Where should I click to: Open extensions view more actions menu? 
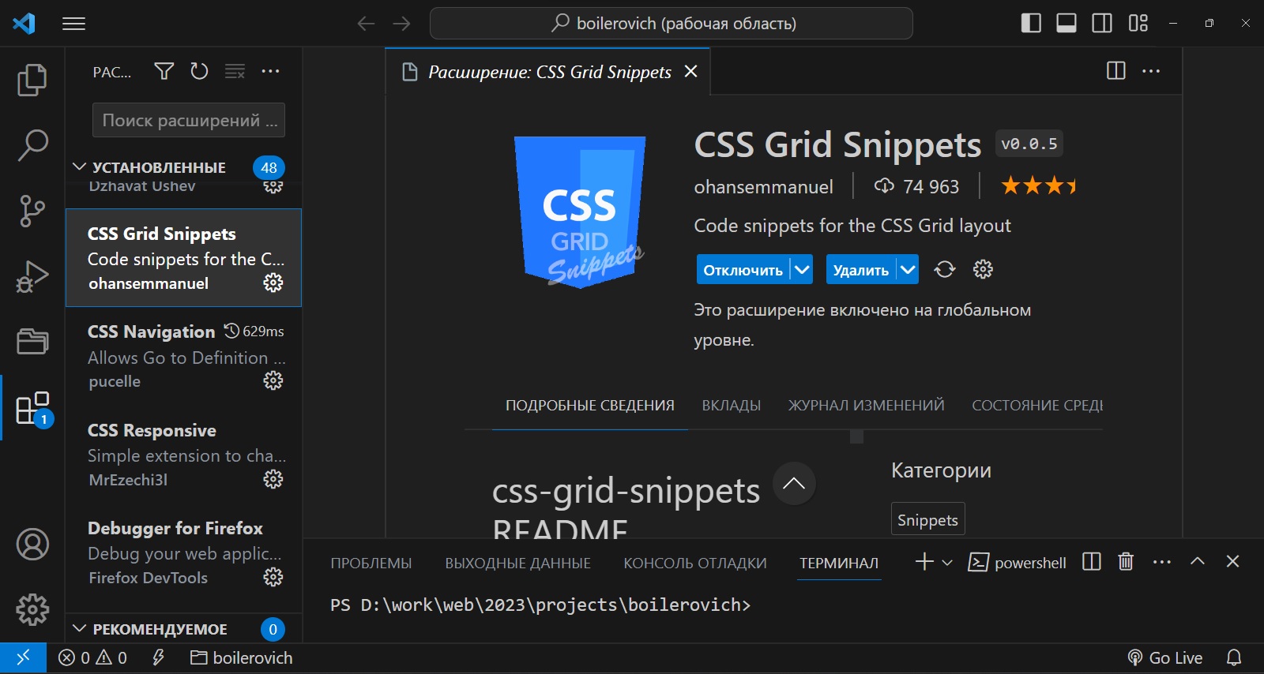point(270,72)
